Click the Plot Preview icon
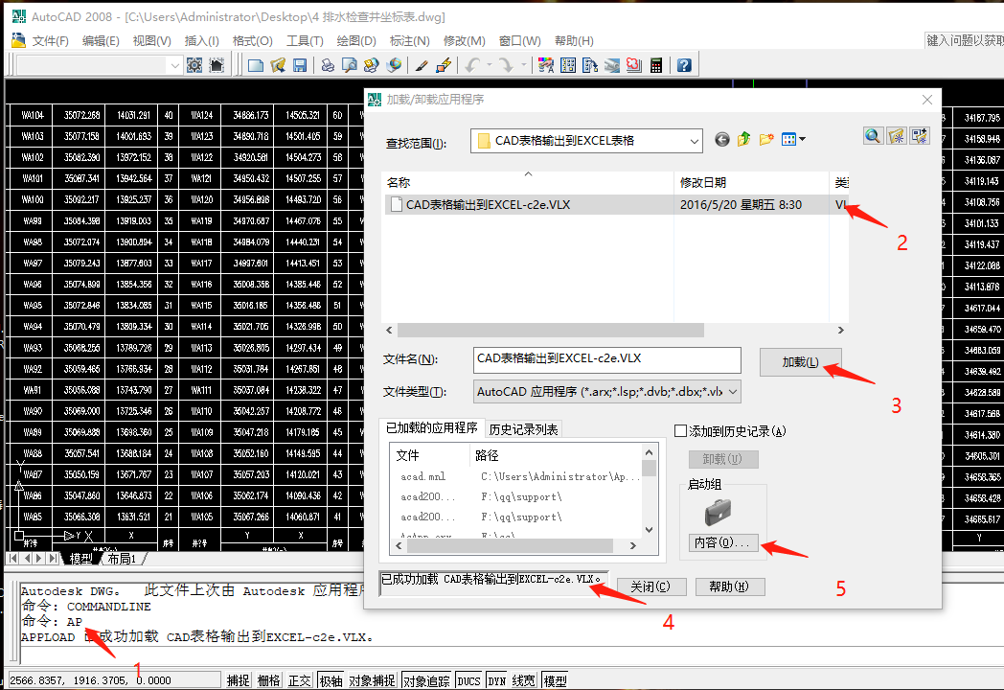Viewport: 1004px width, 690px height. point(349,65)
